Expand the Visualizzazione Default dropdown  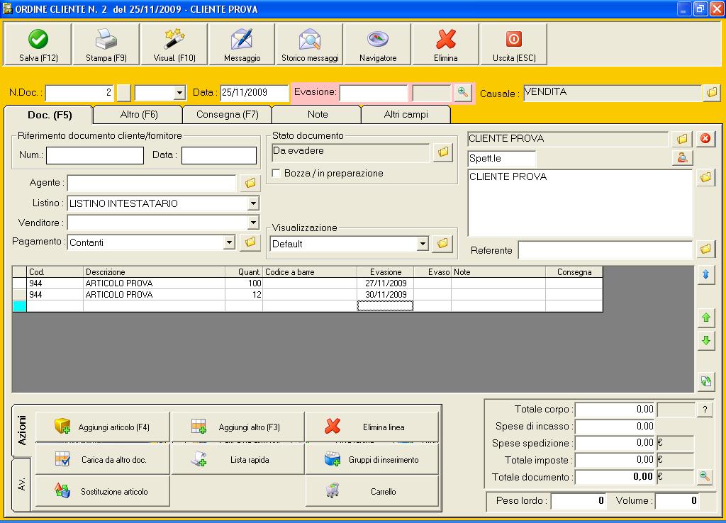pos(423,244)
